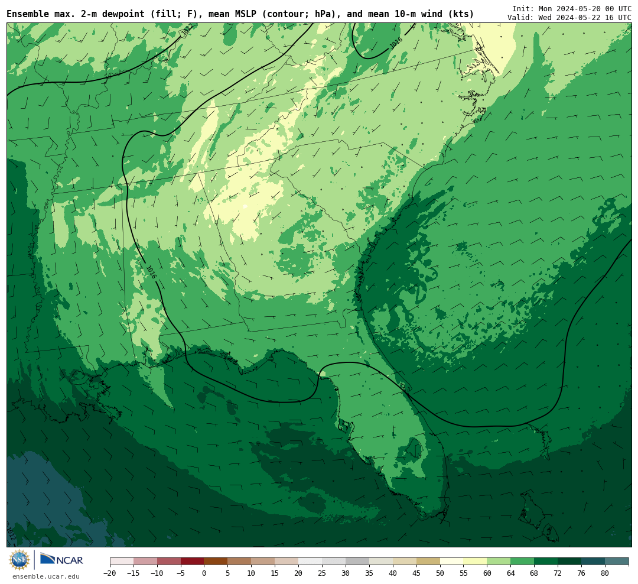
Task: Click the NCAR logo
Action: (x=61, y=559)
